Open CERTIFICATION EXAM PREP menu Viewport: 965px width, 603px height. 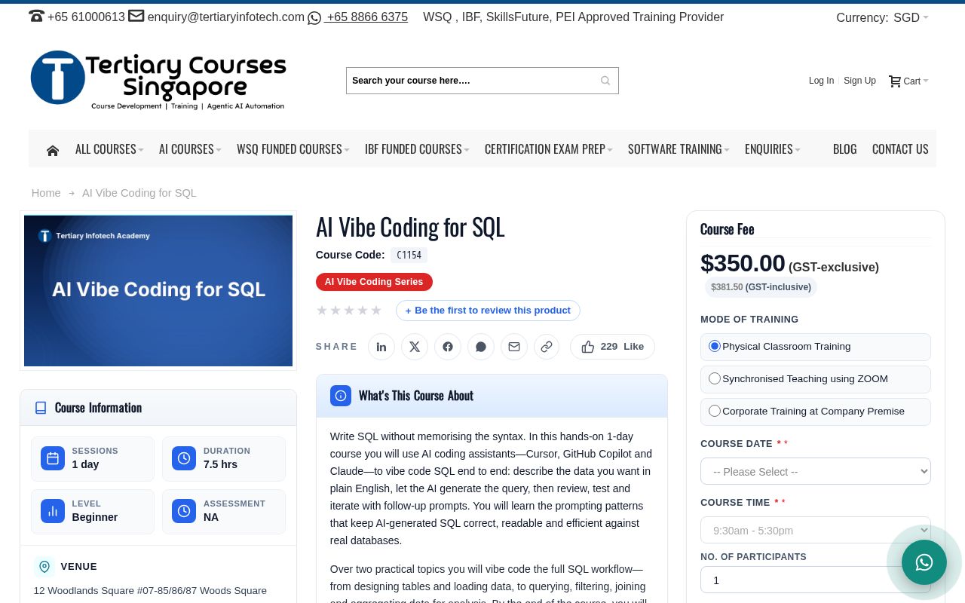(x=549, y=149)
